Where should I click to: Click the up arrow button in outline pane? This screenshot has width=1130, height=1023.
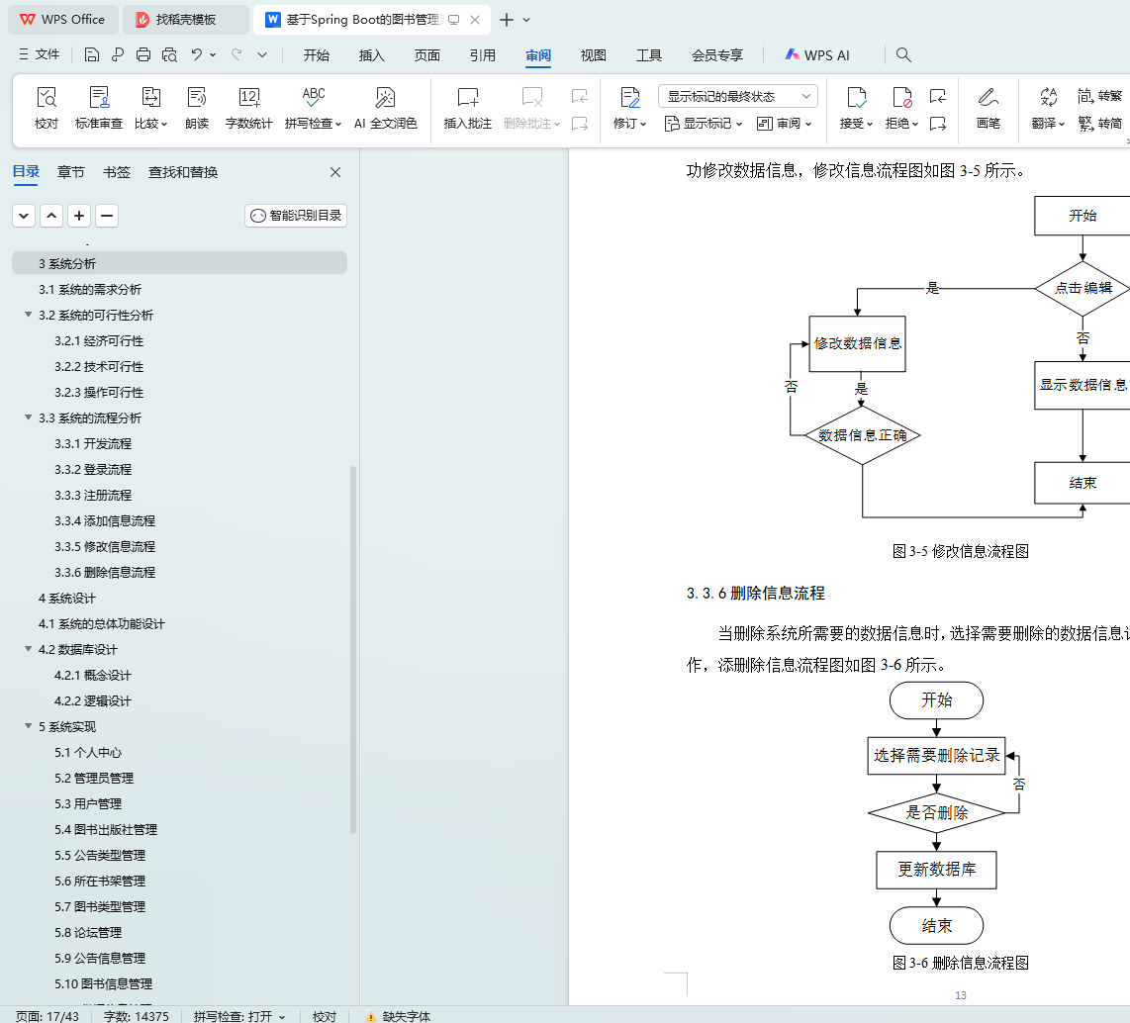point(51,216)
